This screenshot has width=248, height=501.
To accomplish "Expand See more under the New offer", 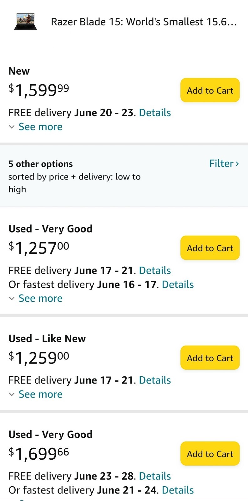I will click(40, 127).
